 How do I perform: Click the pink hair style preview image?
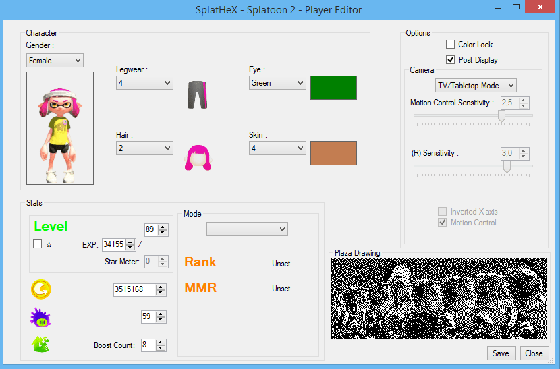pyautogui.click(x=198, y=158)
